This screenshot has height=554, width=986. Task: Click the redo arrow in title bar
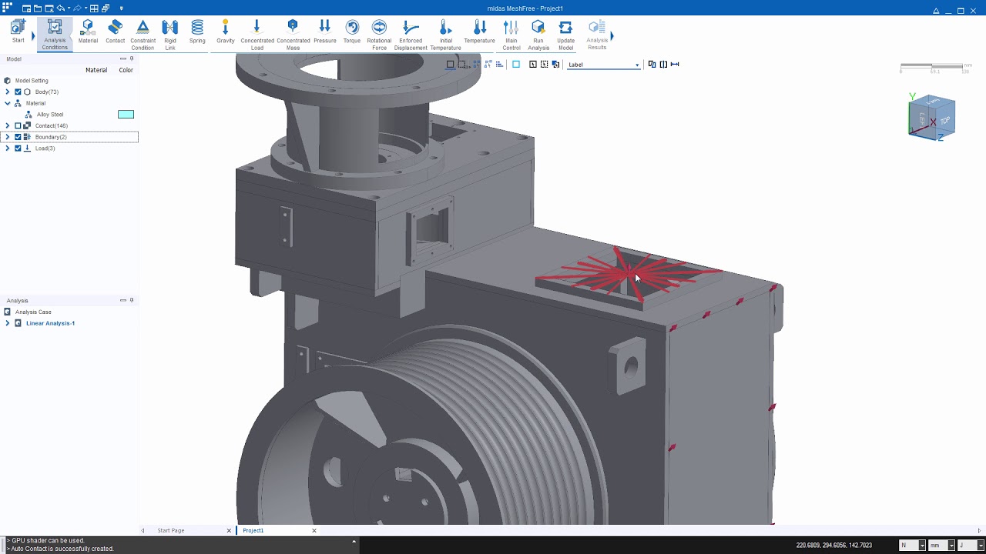coord(76,8)
